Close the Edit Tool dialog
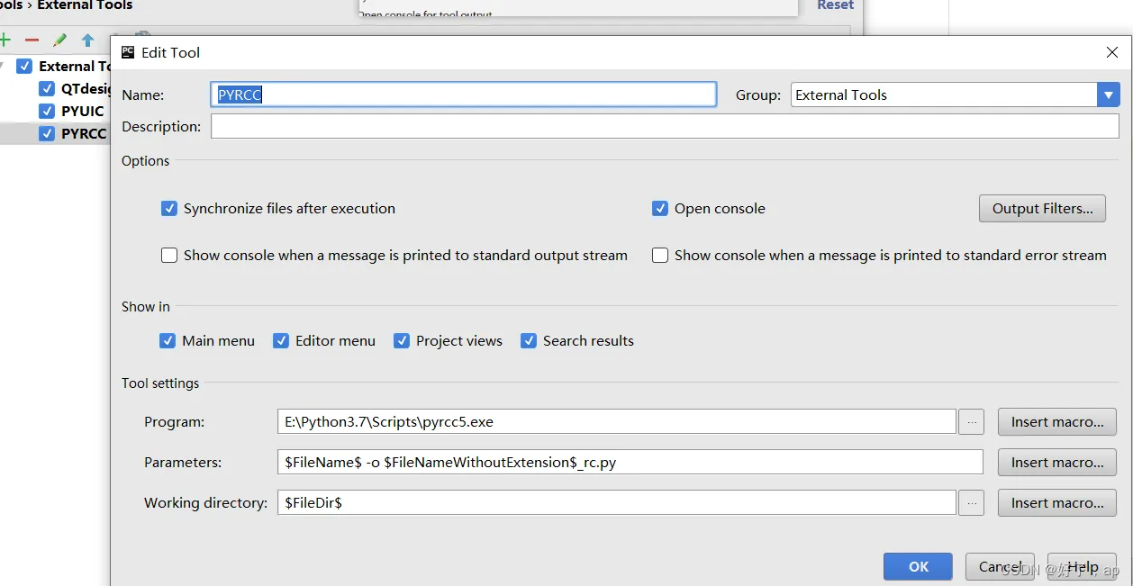The height and width of the screenshot is (586, 1133). (x=1112, y=52)
